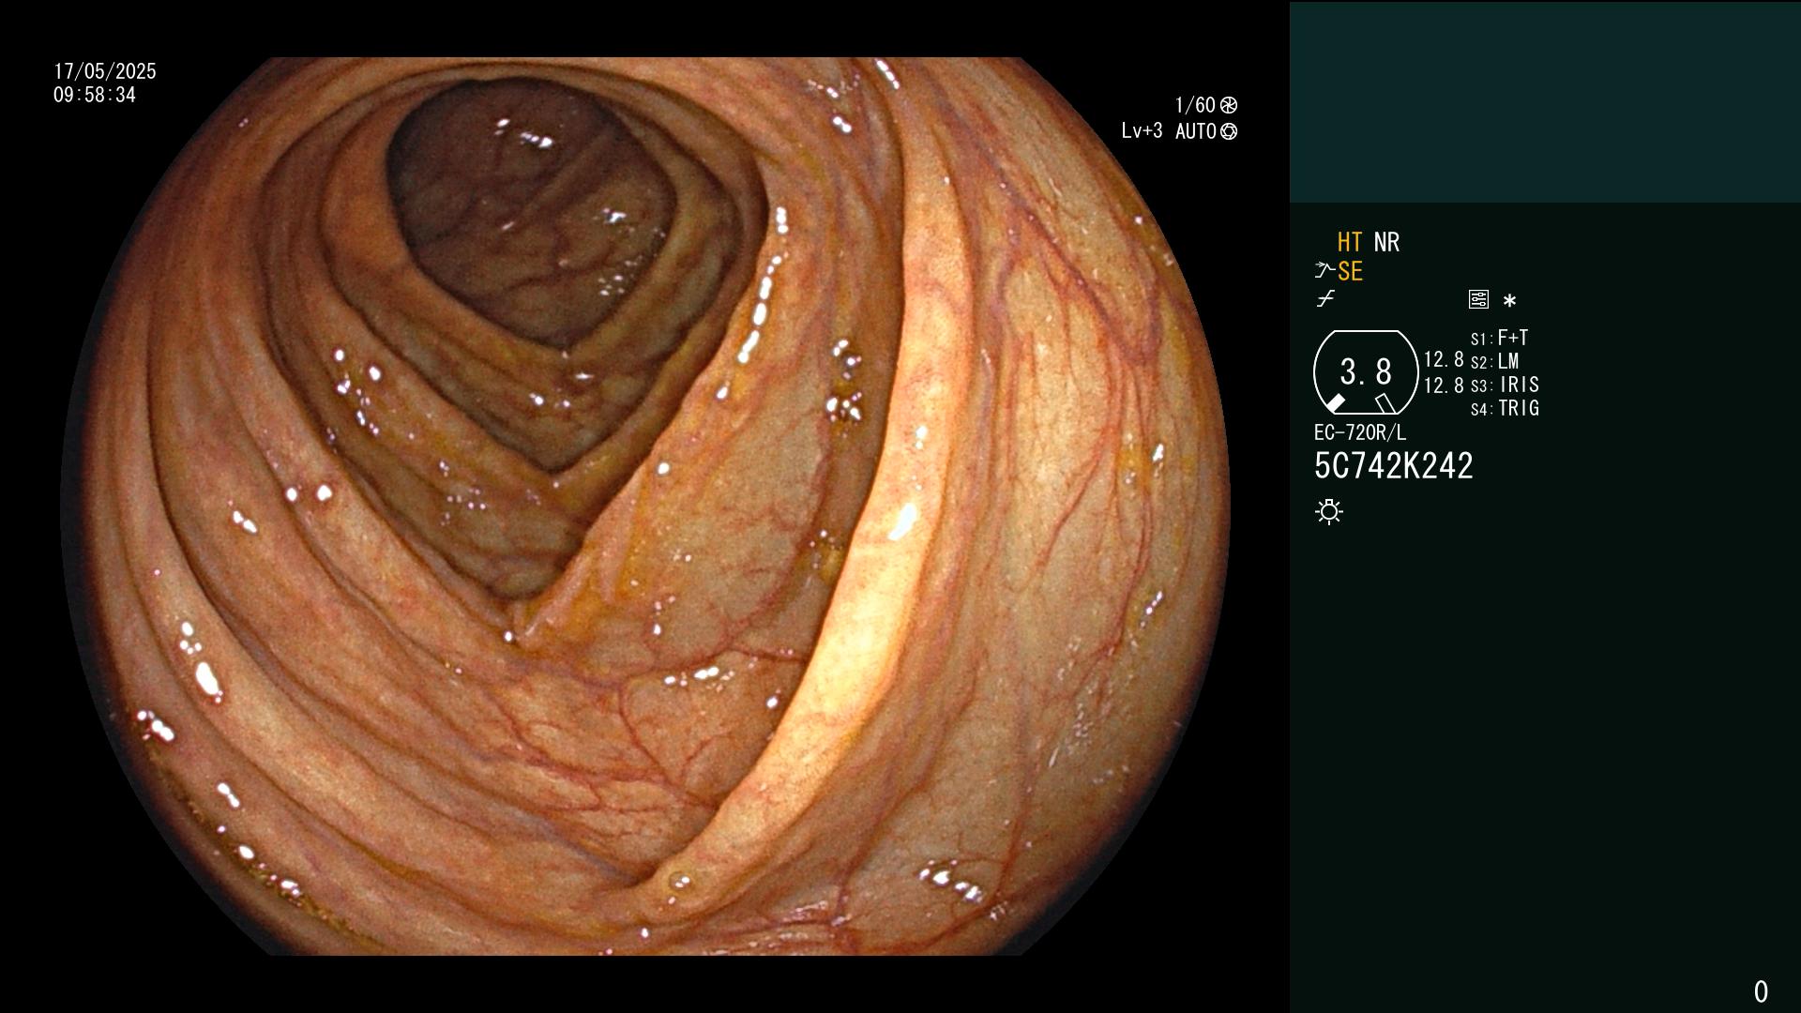Click the HT indicator
The image size is (1801, 1013).
pos(1349,242)
